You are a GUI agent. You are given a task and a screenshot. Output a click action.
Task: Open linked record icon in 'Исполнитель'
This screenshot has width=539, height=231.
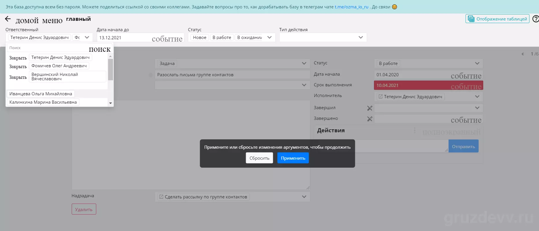(381, 96)
